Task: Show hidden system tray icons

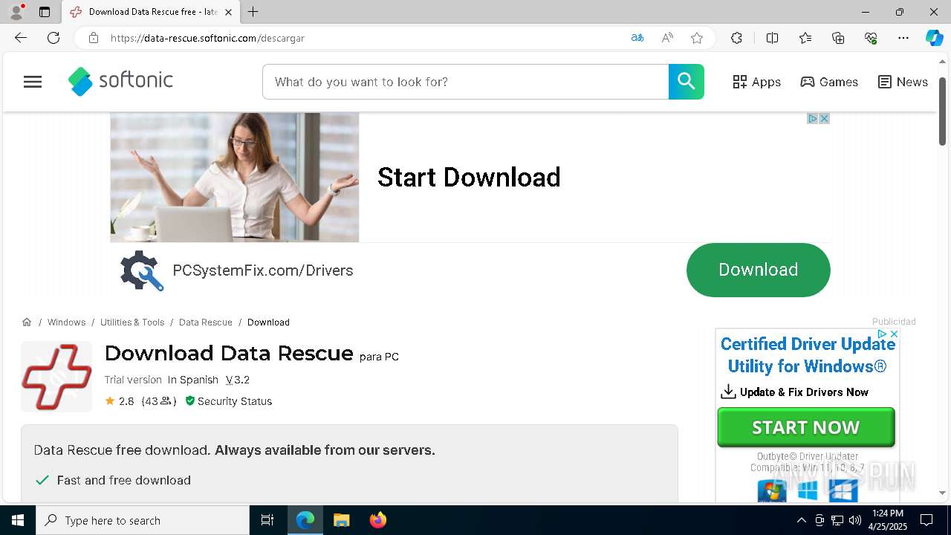Action: click(x=801, y=520)
